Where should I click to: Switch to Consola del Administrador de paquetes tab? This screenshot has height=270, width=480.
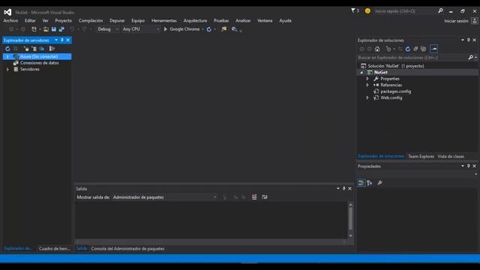pyautogui.click(x=127, y=248)
